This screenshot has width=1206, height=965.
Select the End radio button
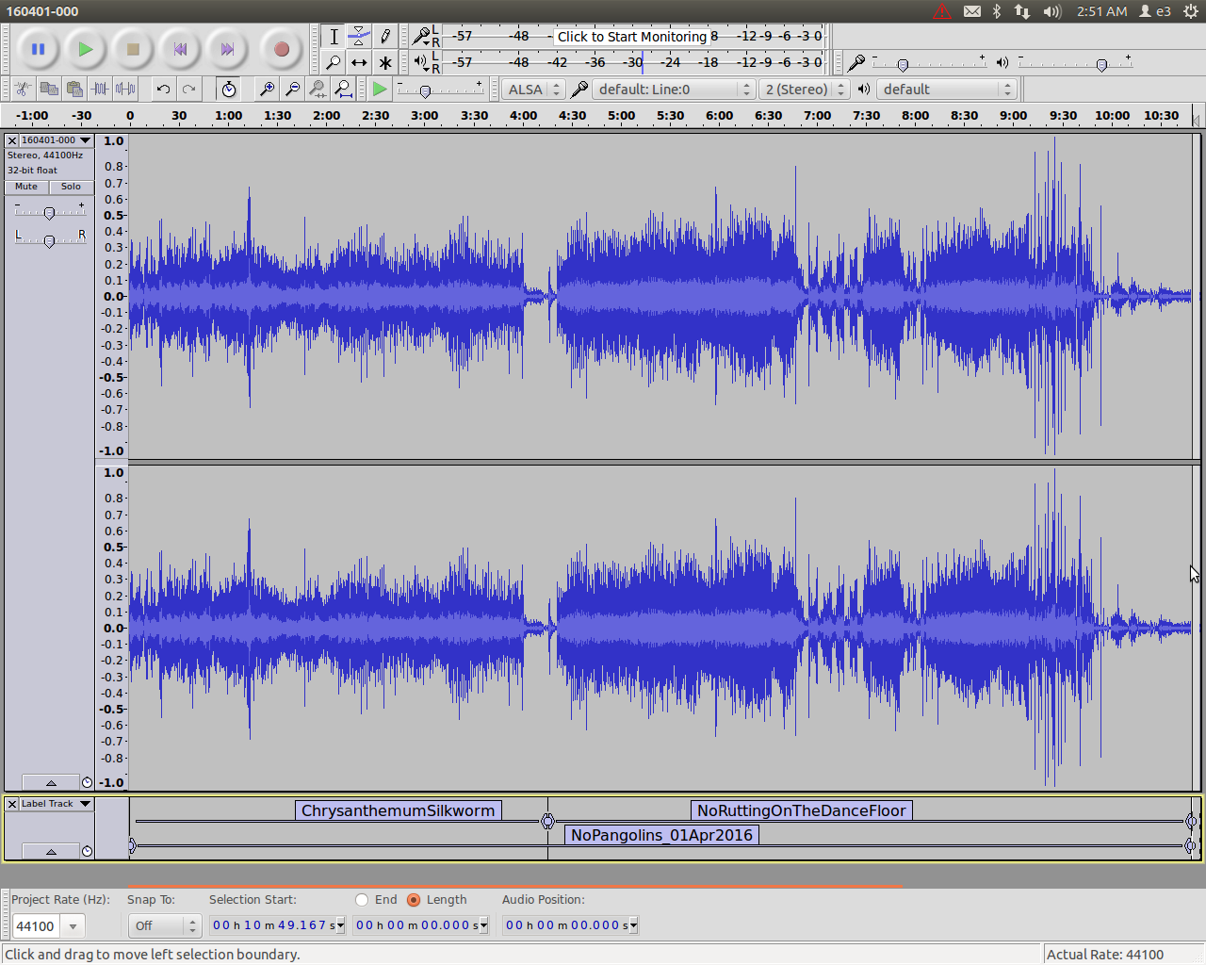(x=362, y=900)
